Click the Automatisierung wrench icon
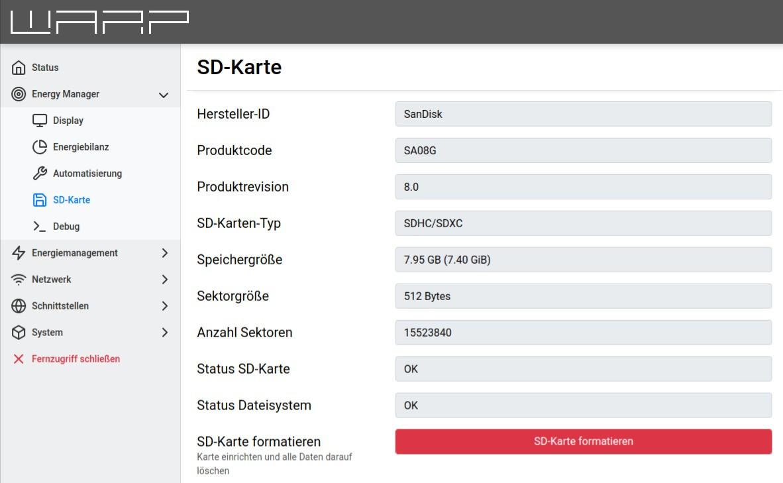This screenshot has width=783, height=483. [40, 174]
